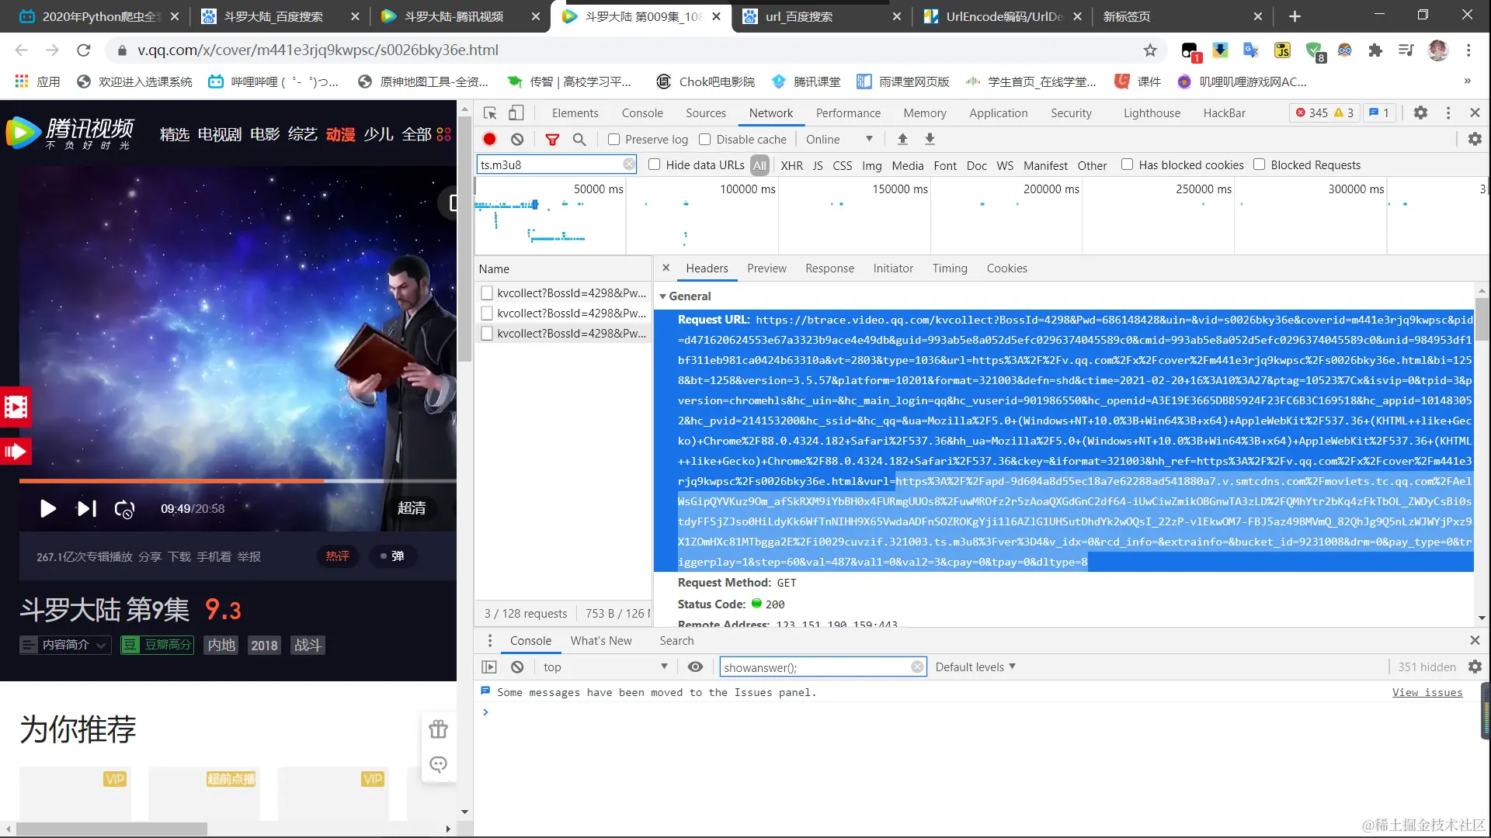Click in the ts.m3u8 filter field
Image resolution: width=1491 pixels, height=838 pixels.
tap(549, 164)
